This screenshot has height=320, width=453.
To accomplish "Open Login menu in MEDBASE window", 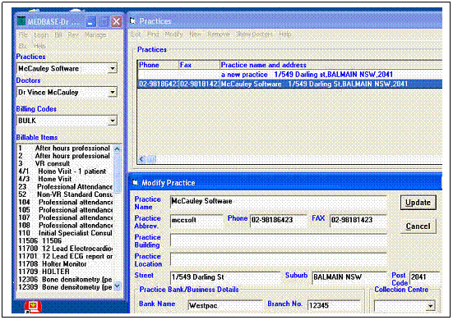I will click(41, 35).
